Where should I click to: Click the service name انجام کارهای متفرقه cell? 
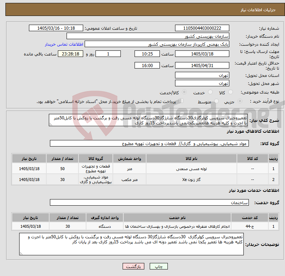[x=177, y=226]
